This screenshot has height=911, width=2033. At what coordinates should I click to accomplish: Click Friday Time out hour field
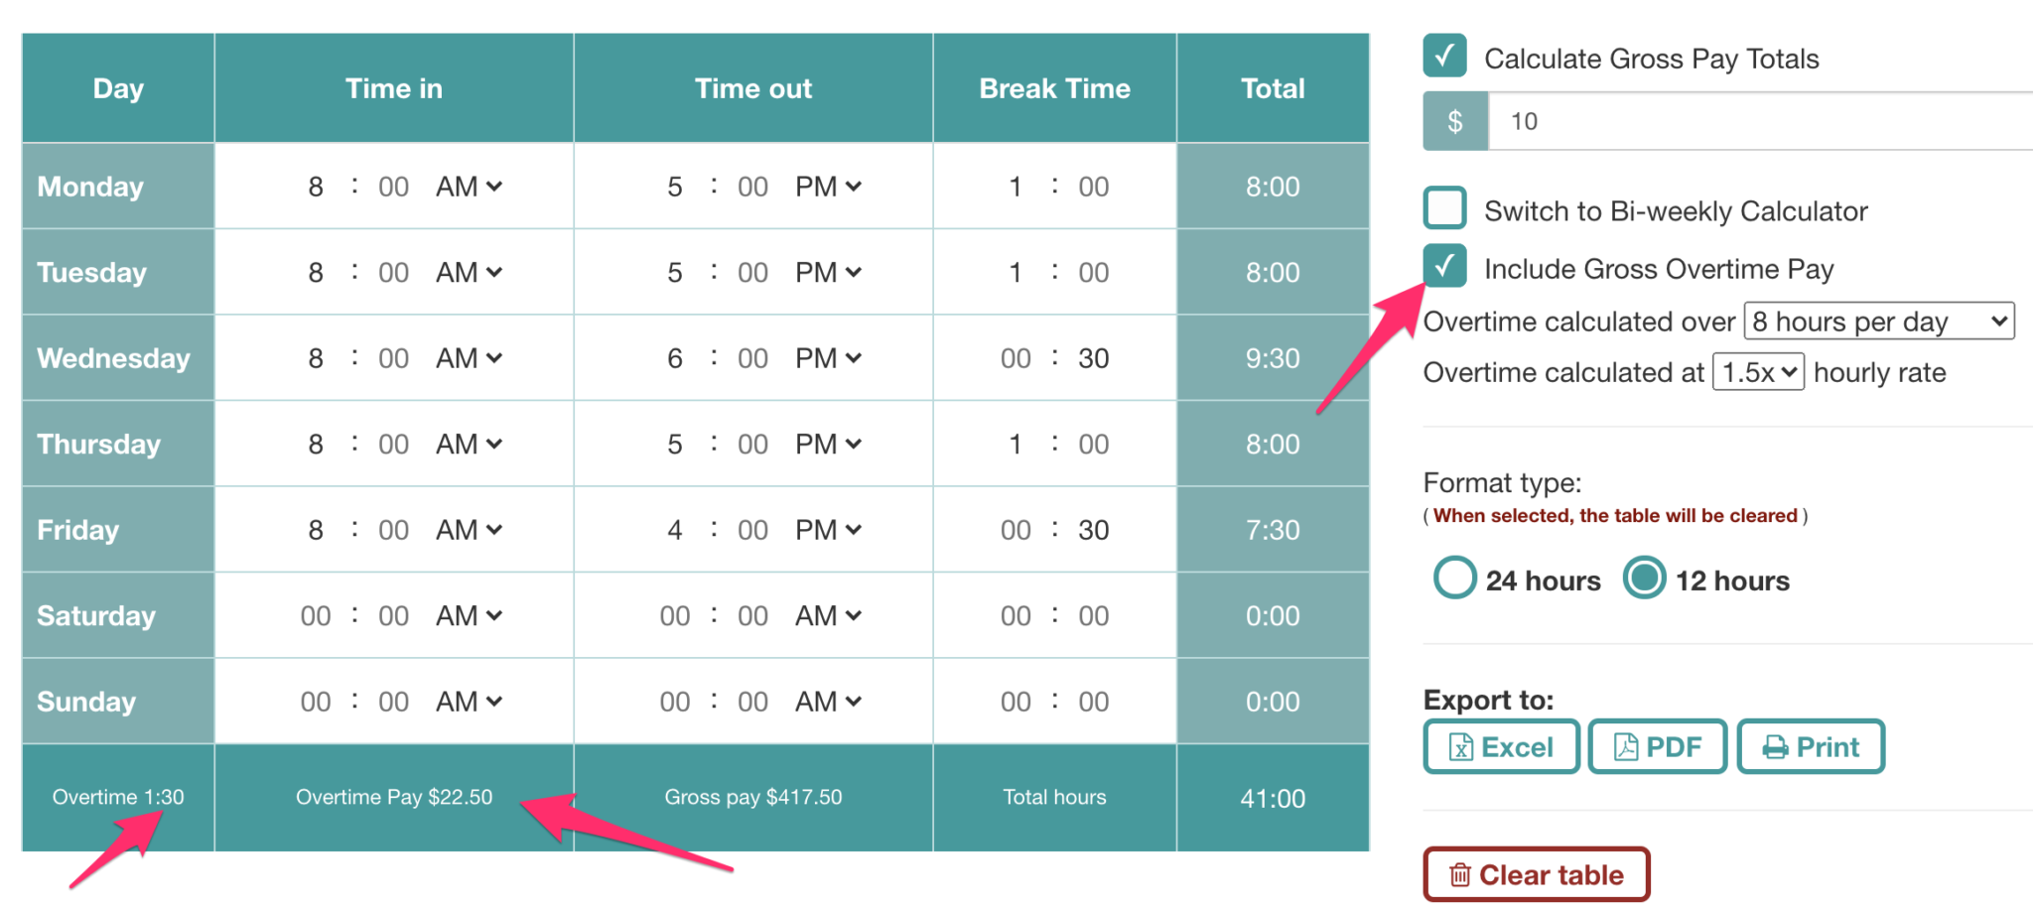click(x=675, y=530)
